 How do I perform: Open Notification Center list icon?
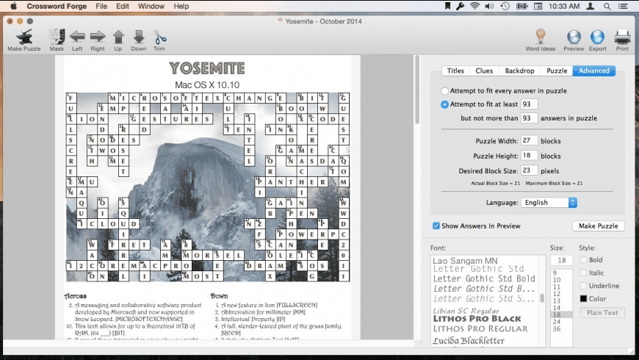(623, 6)
